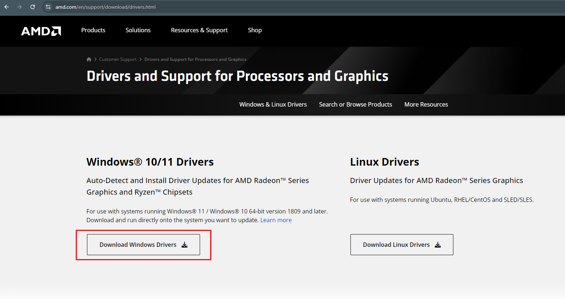Click Drivers and Support breadcrumb link
The height and width of the screenshot is (299, 565).
coord(195,59)
